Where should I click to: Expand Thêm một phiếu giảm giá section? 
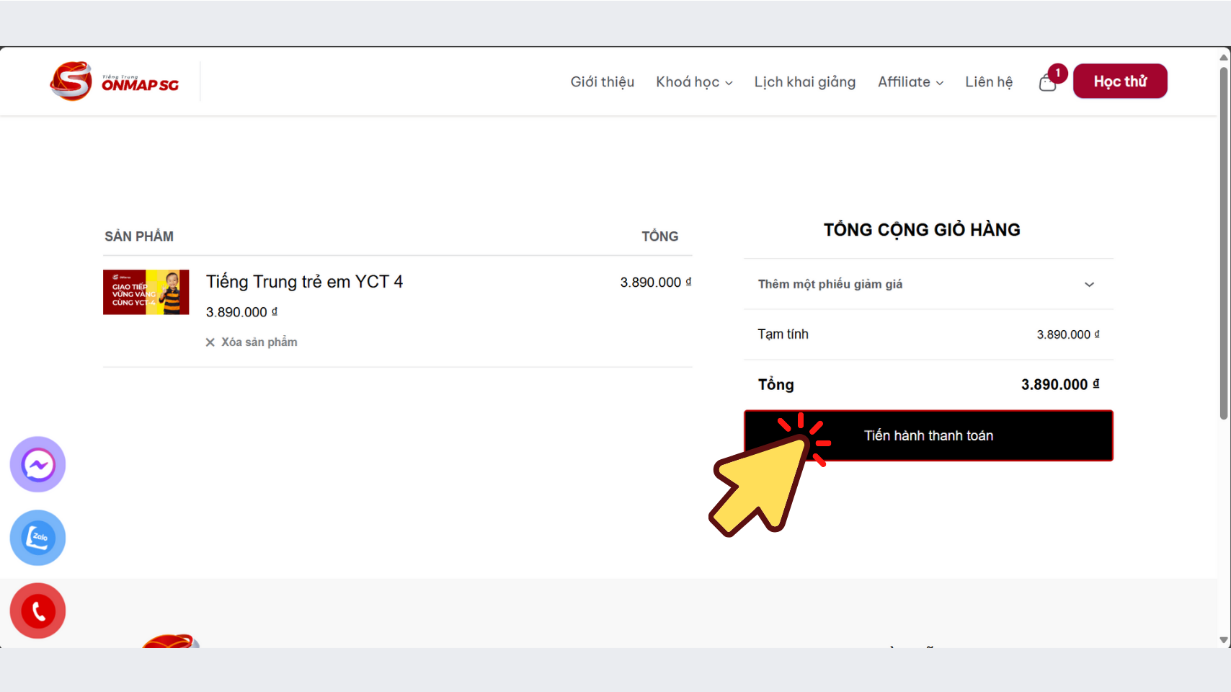pyautogui.click(x=928, y=284)
